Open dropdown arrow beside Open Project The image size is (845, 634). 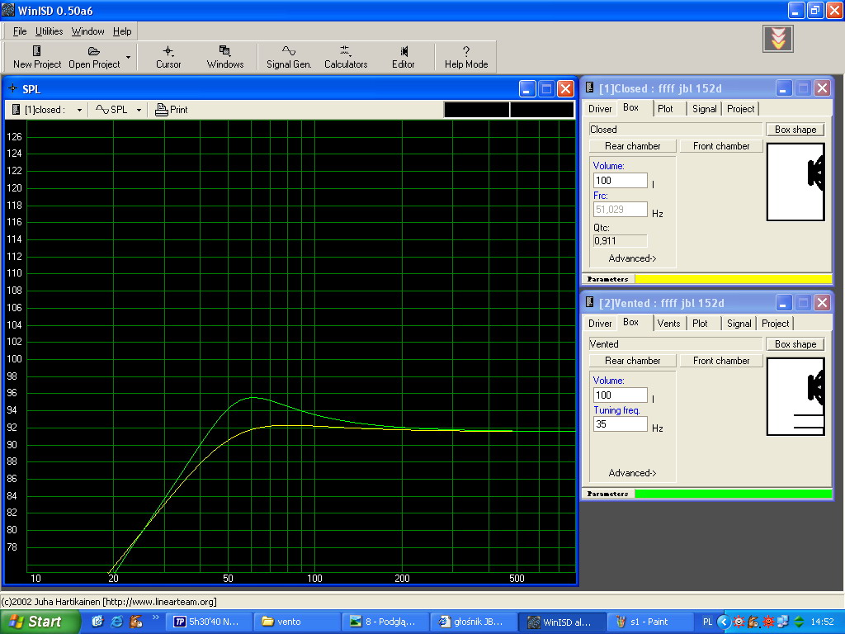(128, 58)
